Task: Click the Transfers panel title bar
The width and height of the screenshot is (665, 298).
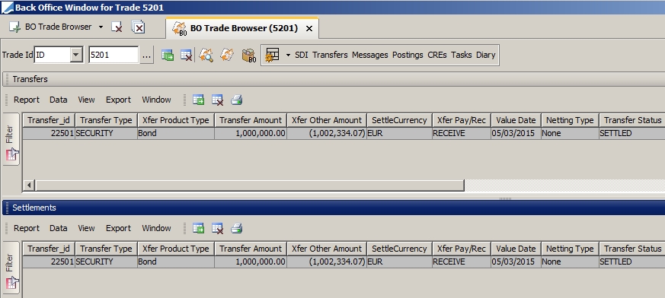Action: pos(334,79)
